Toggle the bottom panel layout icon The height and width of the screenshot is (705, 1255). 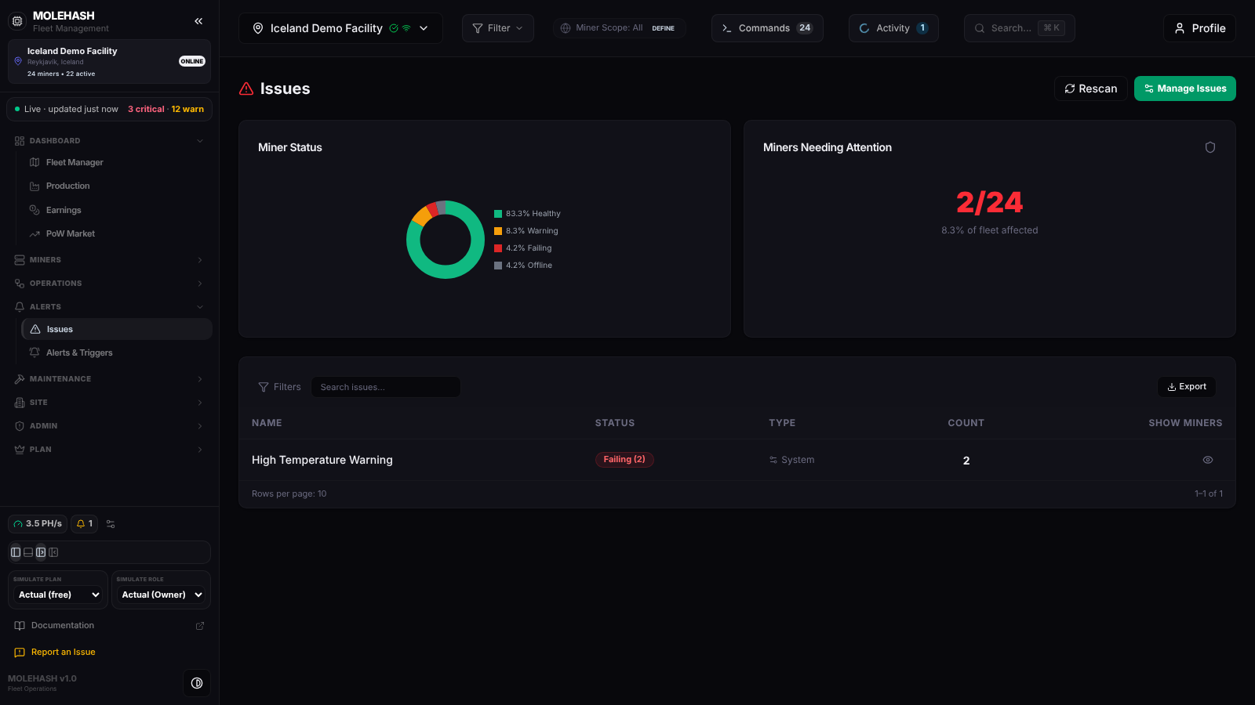click(28, 552)
